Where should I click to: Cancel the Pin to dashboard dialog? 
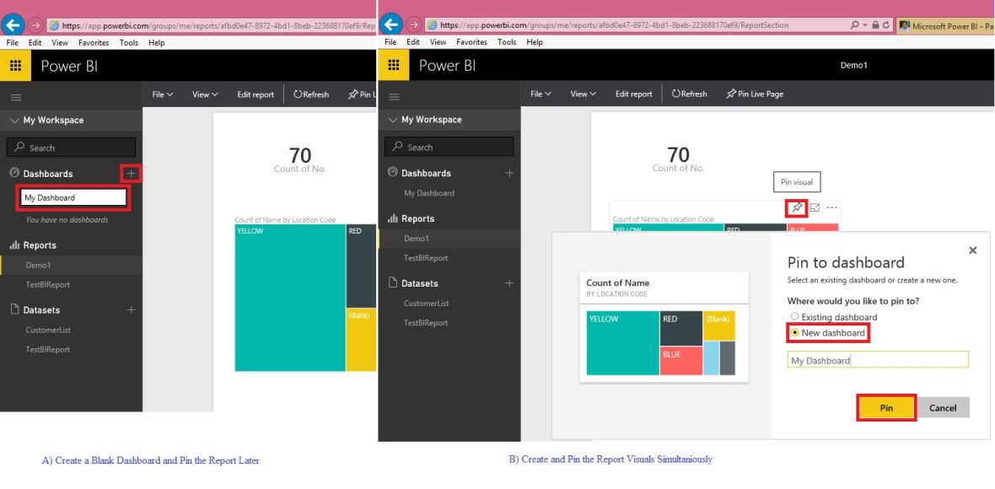943,407
